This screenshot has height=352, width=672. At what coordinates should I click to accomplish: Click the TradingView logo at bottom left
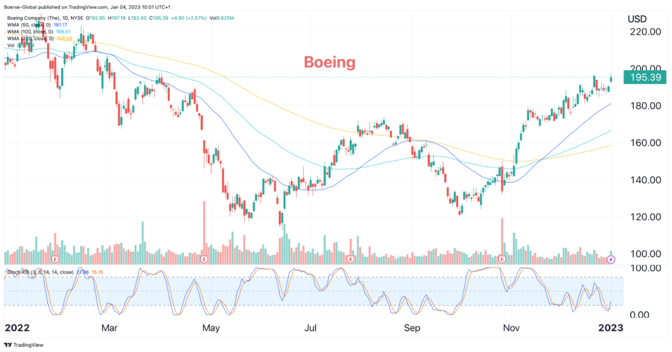[24, 345]
